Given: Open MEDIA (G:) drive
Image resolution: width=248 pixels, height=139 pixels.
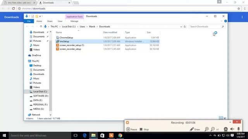Looking at the screenshot, I should tap(38, 109).
